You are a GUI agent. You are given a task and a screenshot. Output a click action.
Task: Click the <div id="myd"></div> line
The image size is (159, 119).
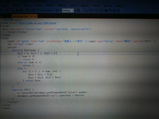pos(20,44)
